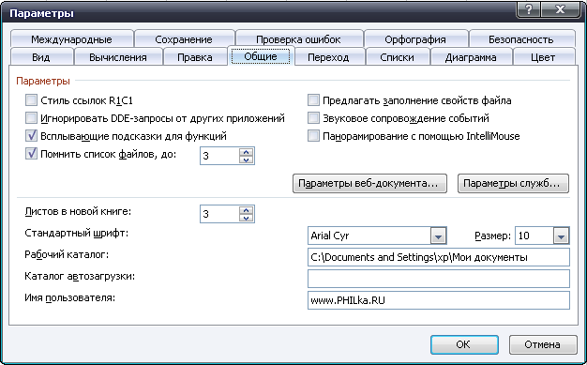587x365 pixels.
Task: Click the Рабочий каталог path field
Action: click(x=439, y=257)
